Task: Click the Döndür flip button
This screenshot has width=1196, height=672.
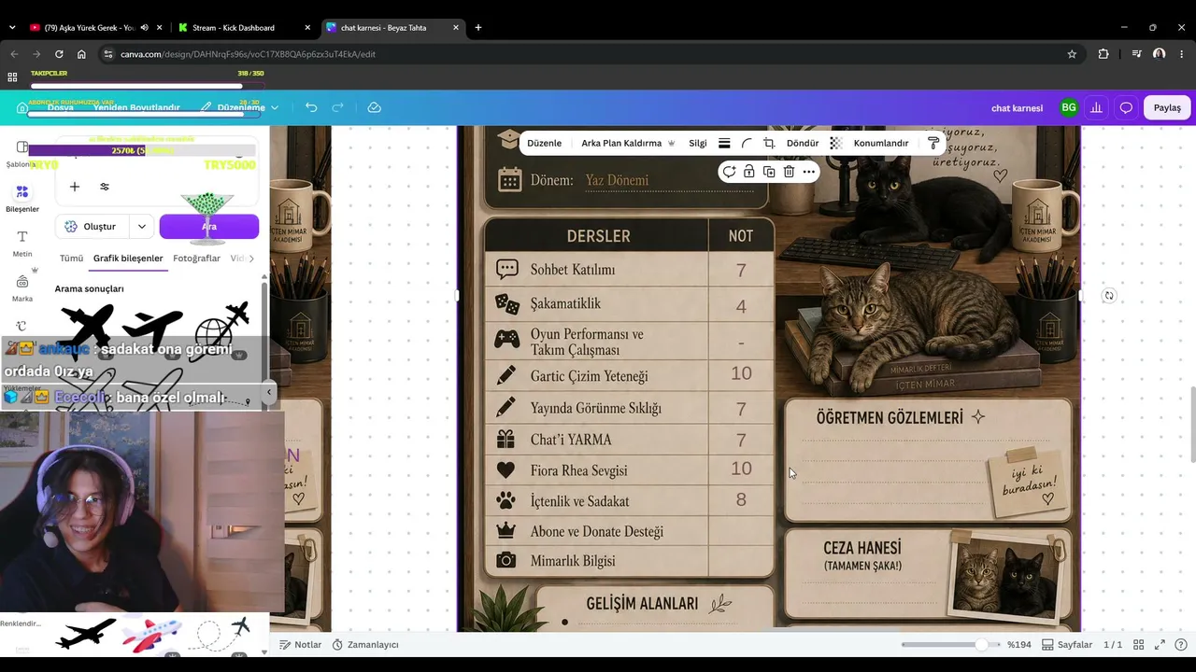Action: pyautogui.click(x=803, y=143)
